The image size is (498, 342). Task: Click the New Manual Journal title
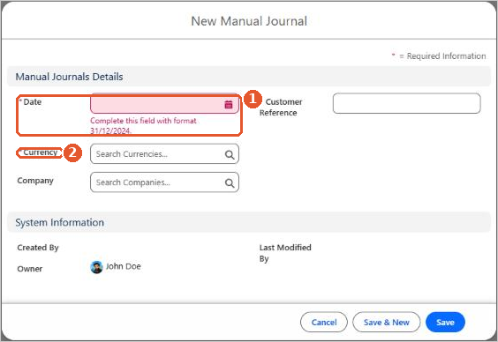click(249, 21)
